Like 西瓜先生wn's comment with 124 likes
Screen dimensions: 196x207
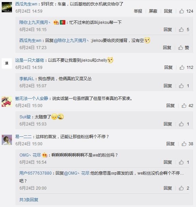pyautogui.click(x=186, y=11)
